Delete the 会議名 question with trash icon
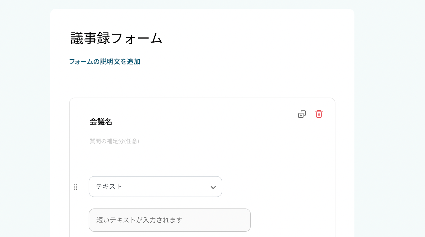The image size is (425, 237). (x=319, y=114)
